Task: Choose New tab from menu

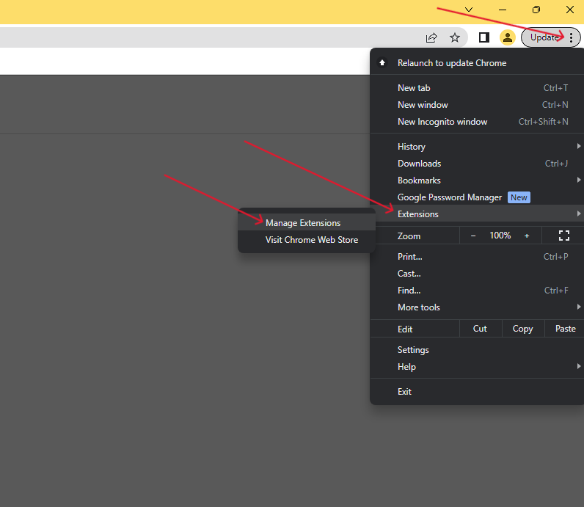Action: pos(477,88)
